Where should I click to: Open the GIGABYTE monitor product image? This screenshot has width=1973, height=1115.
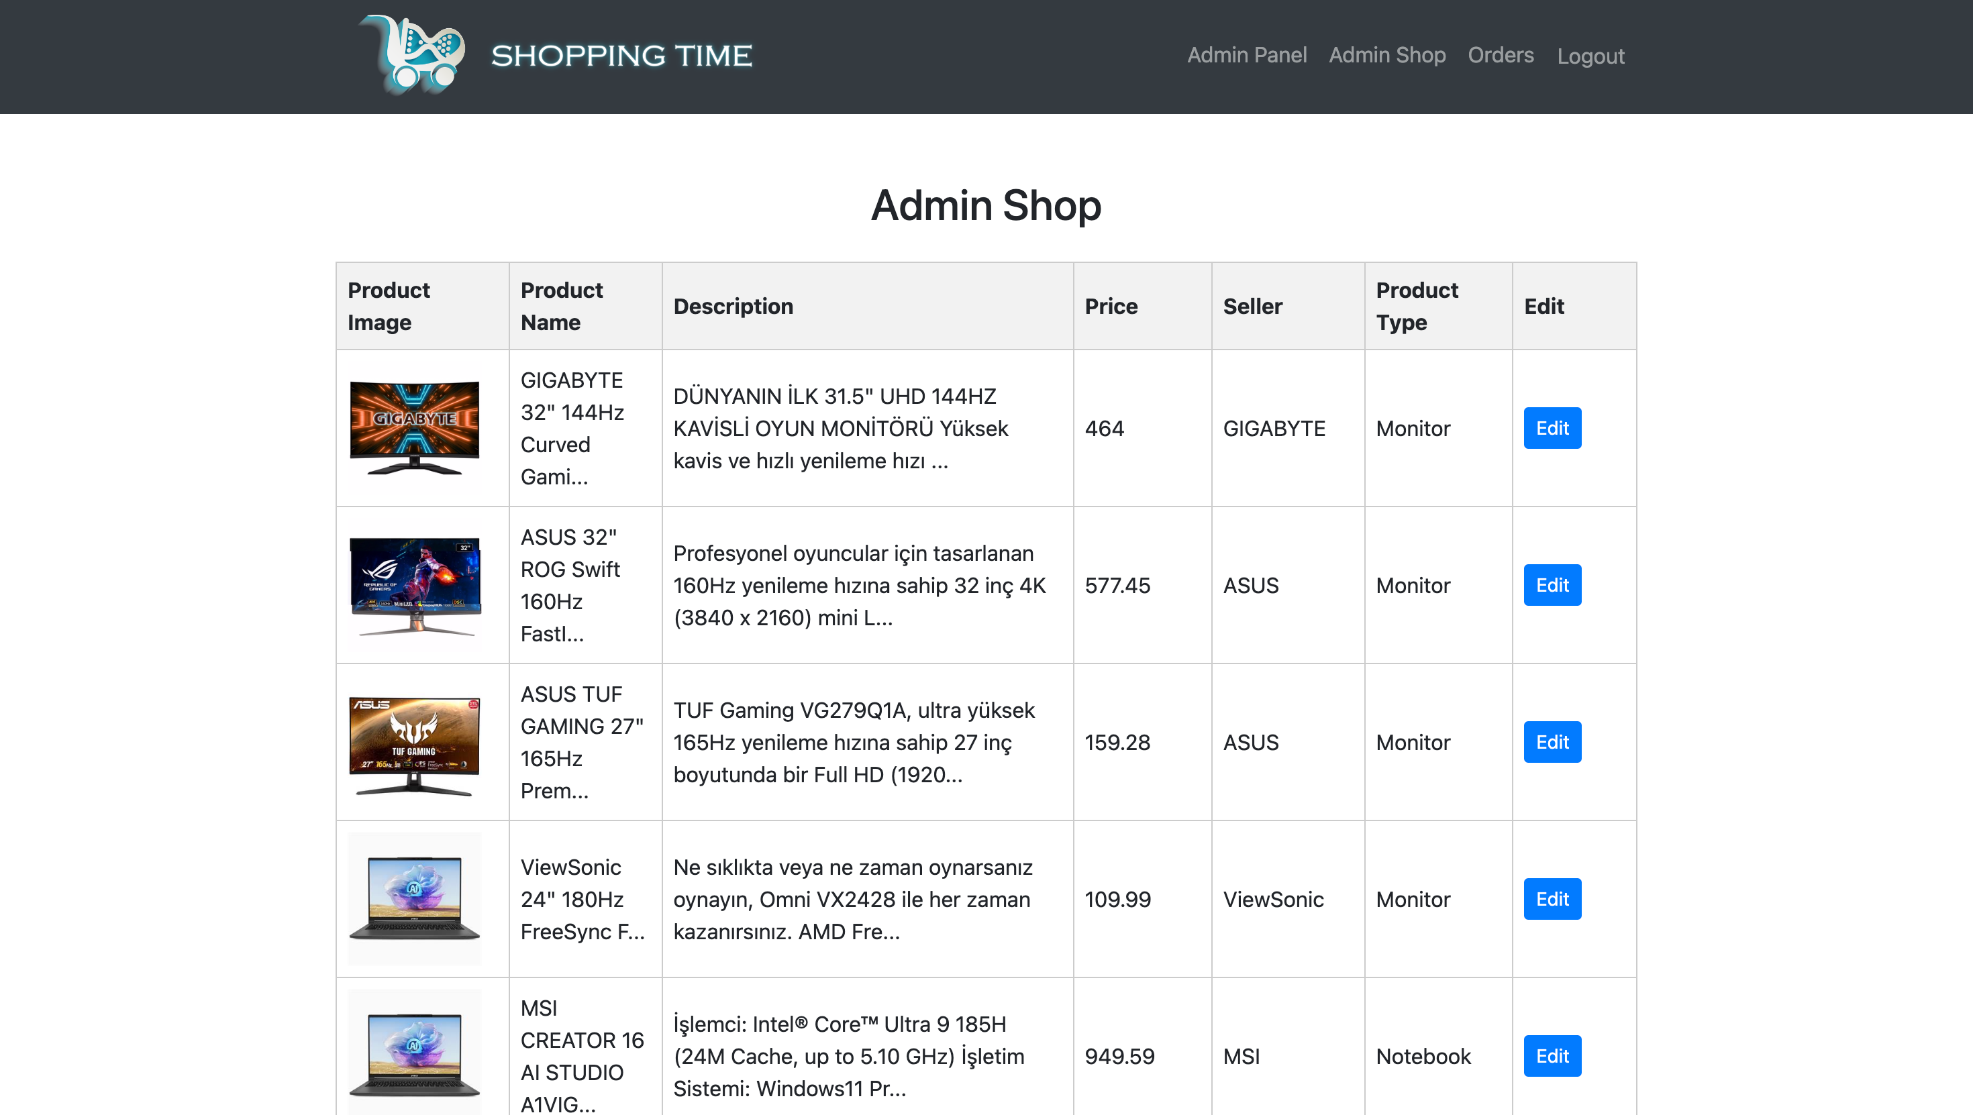point(414,428)
